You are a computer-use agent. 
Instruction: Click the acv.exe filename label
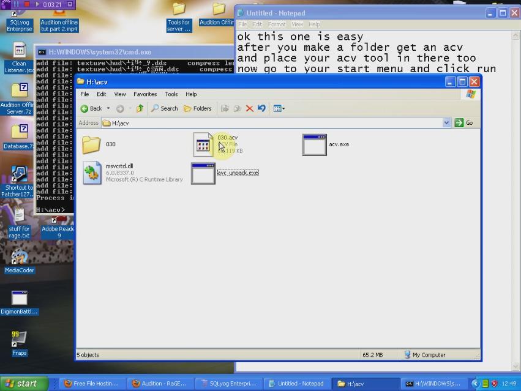339,144
